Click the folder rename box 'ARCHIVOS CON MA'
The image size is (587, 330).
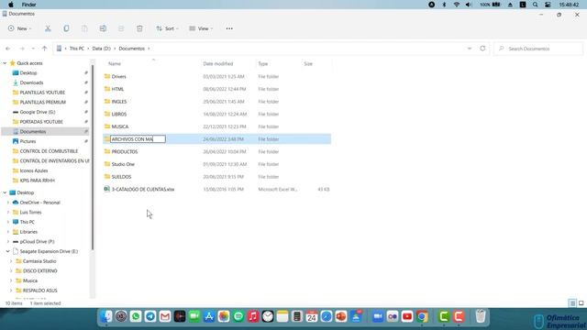tap(138, 139)
